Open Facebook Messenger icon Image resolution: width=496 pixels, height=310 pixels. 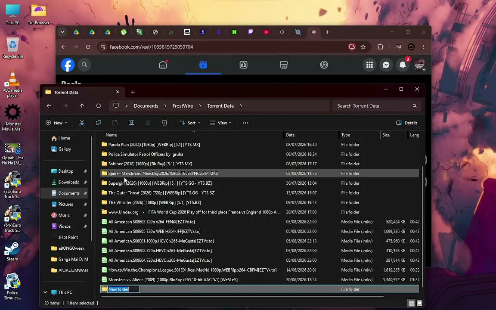[x=386, y=65]
